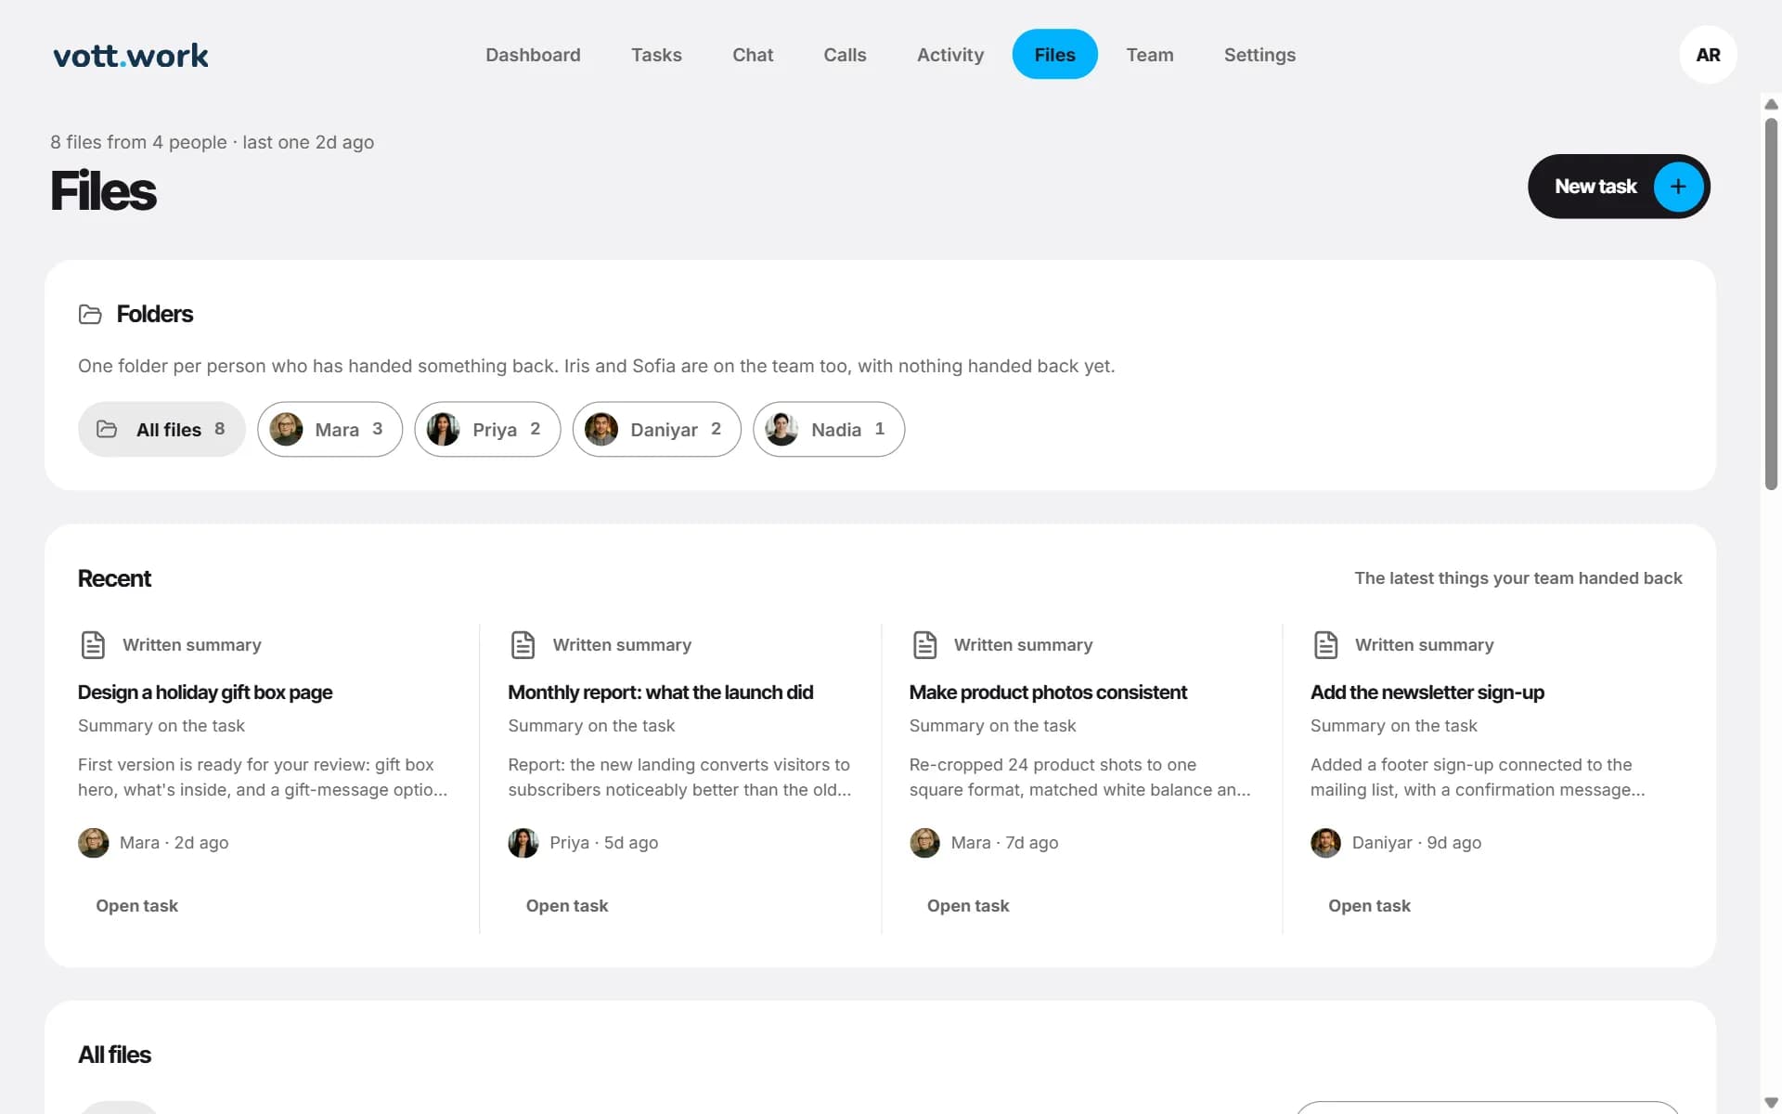Open the Settings tab

pyautogui.click(x=1259, y=55)
